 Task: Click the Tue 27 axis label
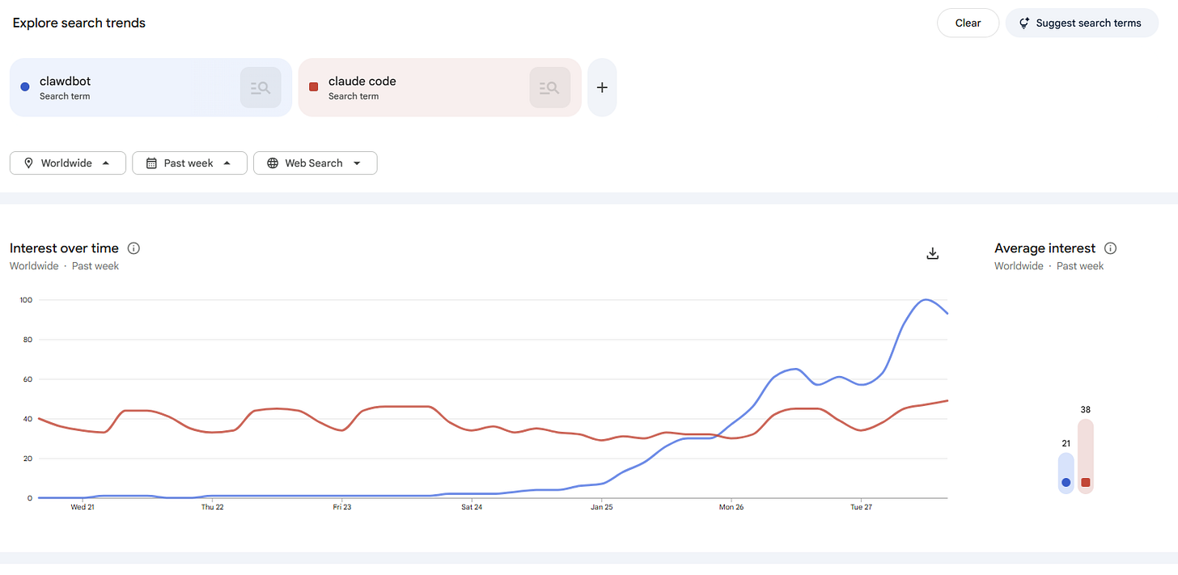tap(861, 508)
